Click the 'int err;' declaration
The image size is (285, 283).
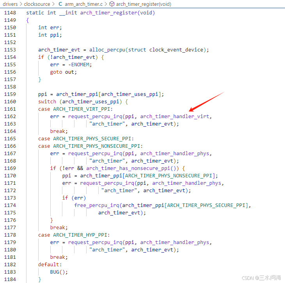[x=50, y=28]
